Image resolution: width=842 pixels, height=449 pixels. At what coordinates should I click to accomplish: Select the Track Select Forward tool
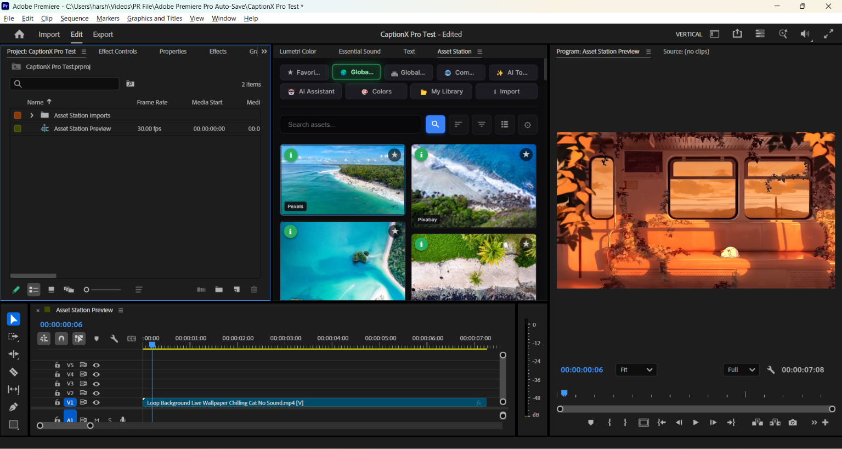tap(14, 337)
